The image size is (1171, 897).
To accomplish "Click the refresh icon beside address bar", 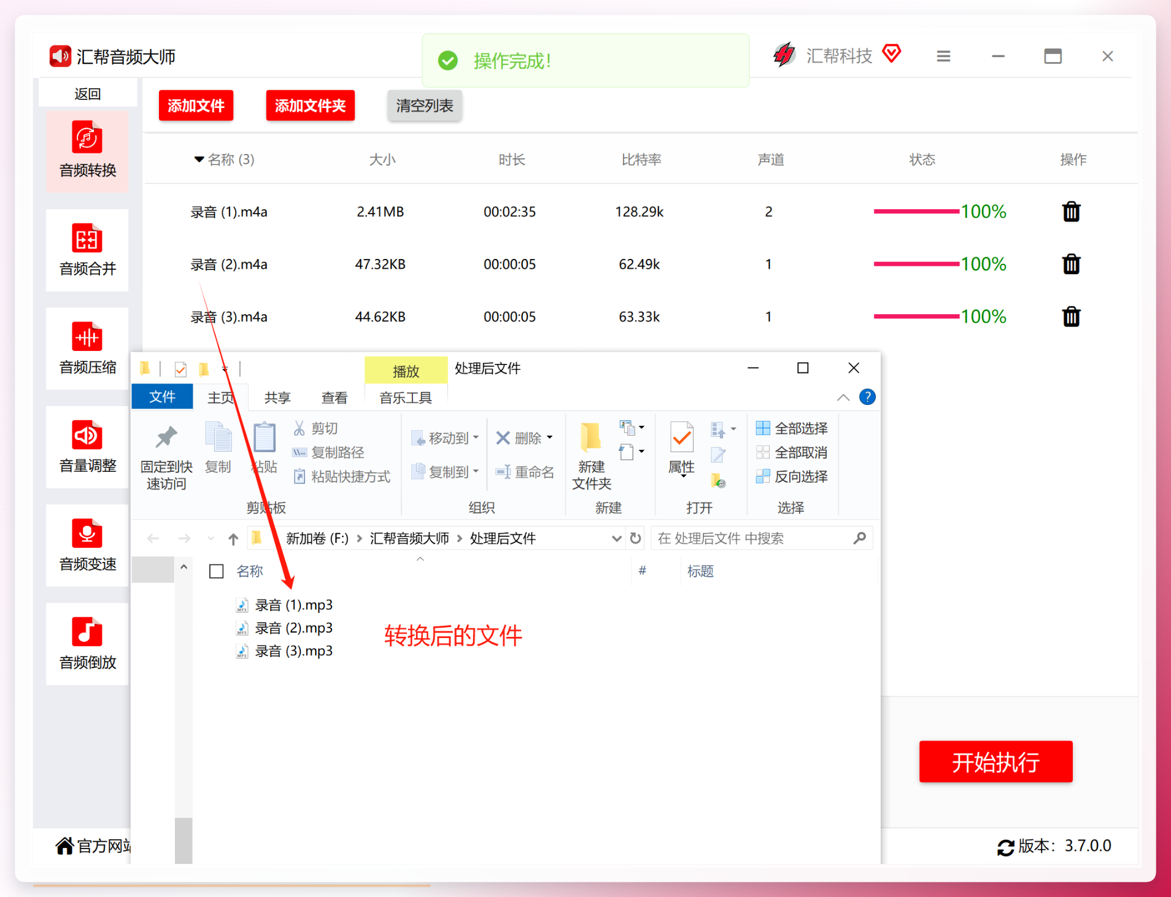I will [636, 539].
